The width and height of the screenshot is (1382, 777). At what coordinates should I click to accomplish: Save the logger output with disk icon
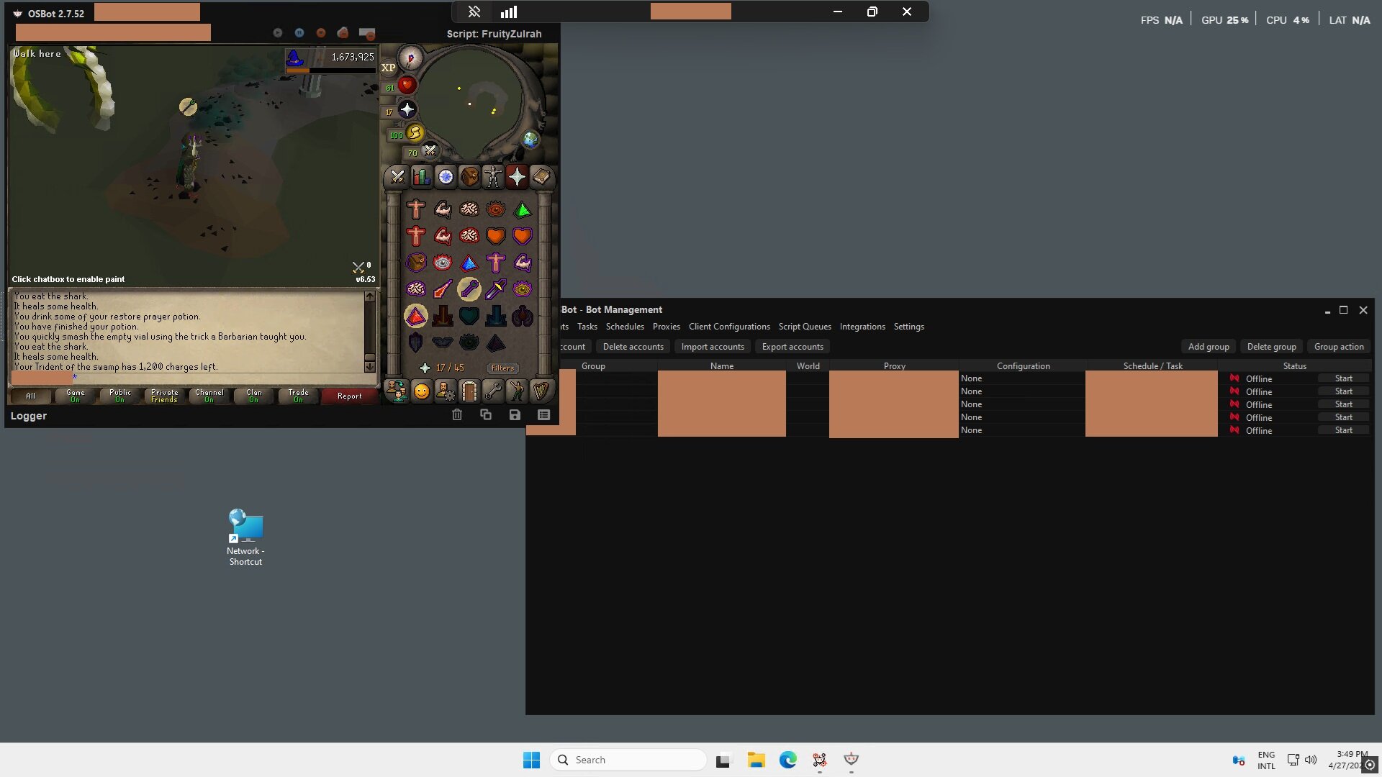(x=515, y=415)
